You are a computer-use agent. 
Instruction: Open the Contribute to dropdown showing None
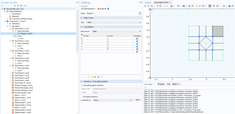coord(113,100)
